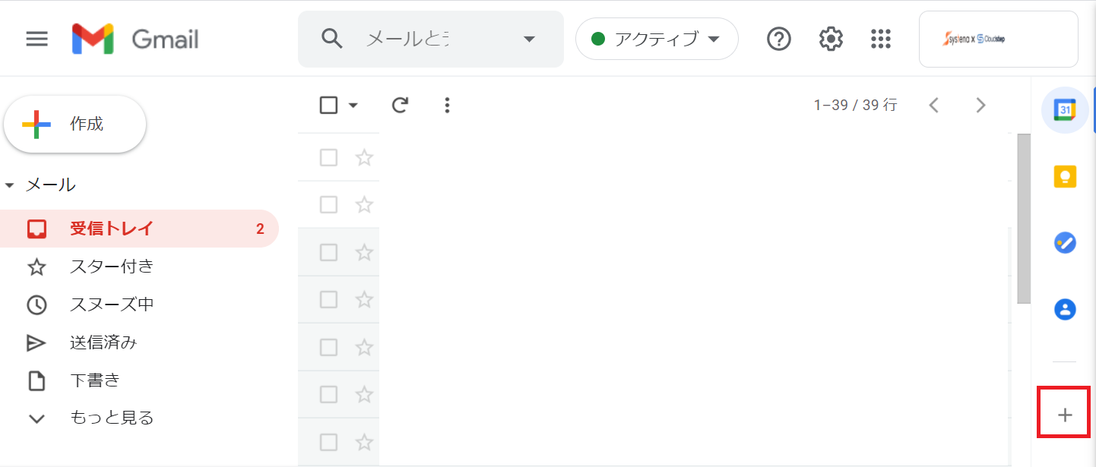Open Google Keep side panel icon
This screenshot has height=467, width=1096.
(x=1065, y=177)
